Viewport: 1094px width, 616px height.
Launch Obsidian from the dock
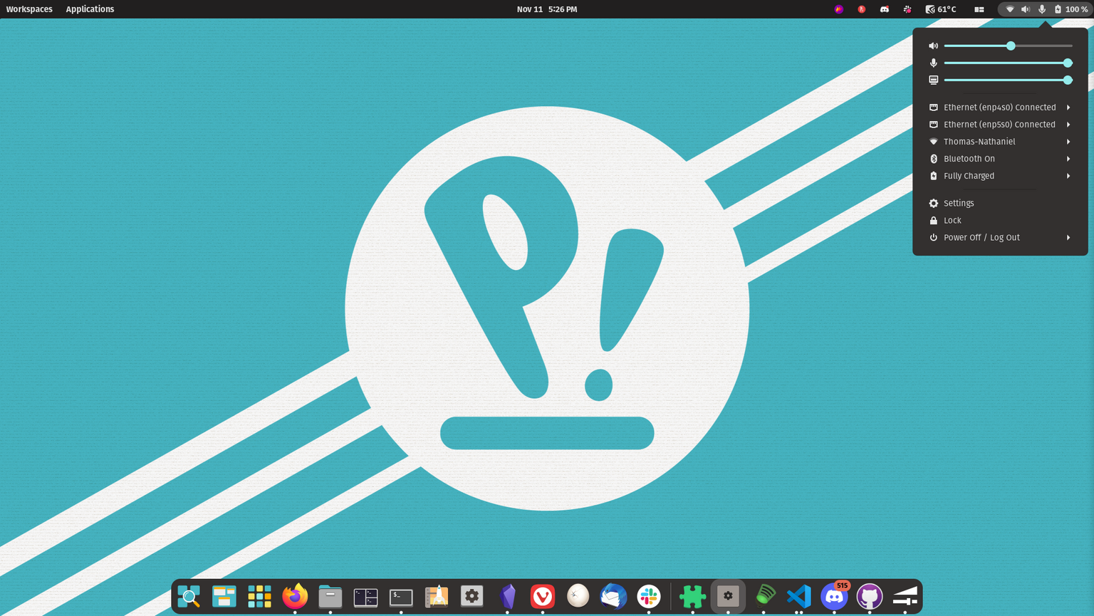pyautogui.click(x=507, y=596)
